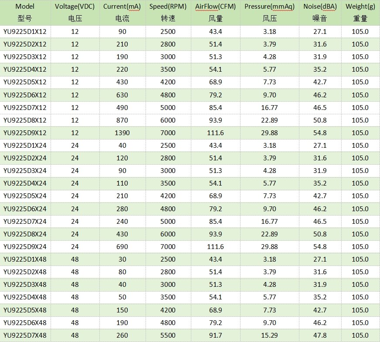The height and width of the screenshot is (342, 380).
Task: Select the 47.8 noise value cell
Action: (x=320, y=335)
